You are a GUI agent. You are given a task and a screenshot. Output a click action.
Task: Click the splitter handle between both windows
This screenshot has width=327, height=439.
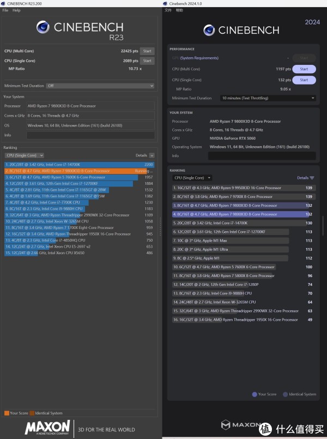click(x=160, y=227)
